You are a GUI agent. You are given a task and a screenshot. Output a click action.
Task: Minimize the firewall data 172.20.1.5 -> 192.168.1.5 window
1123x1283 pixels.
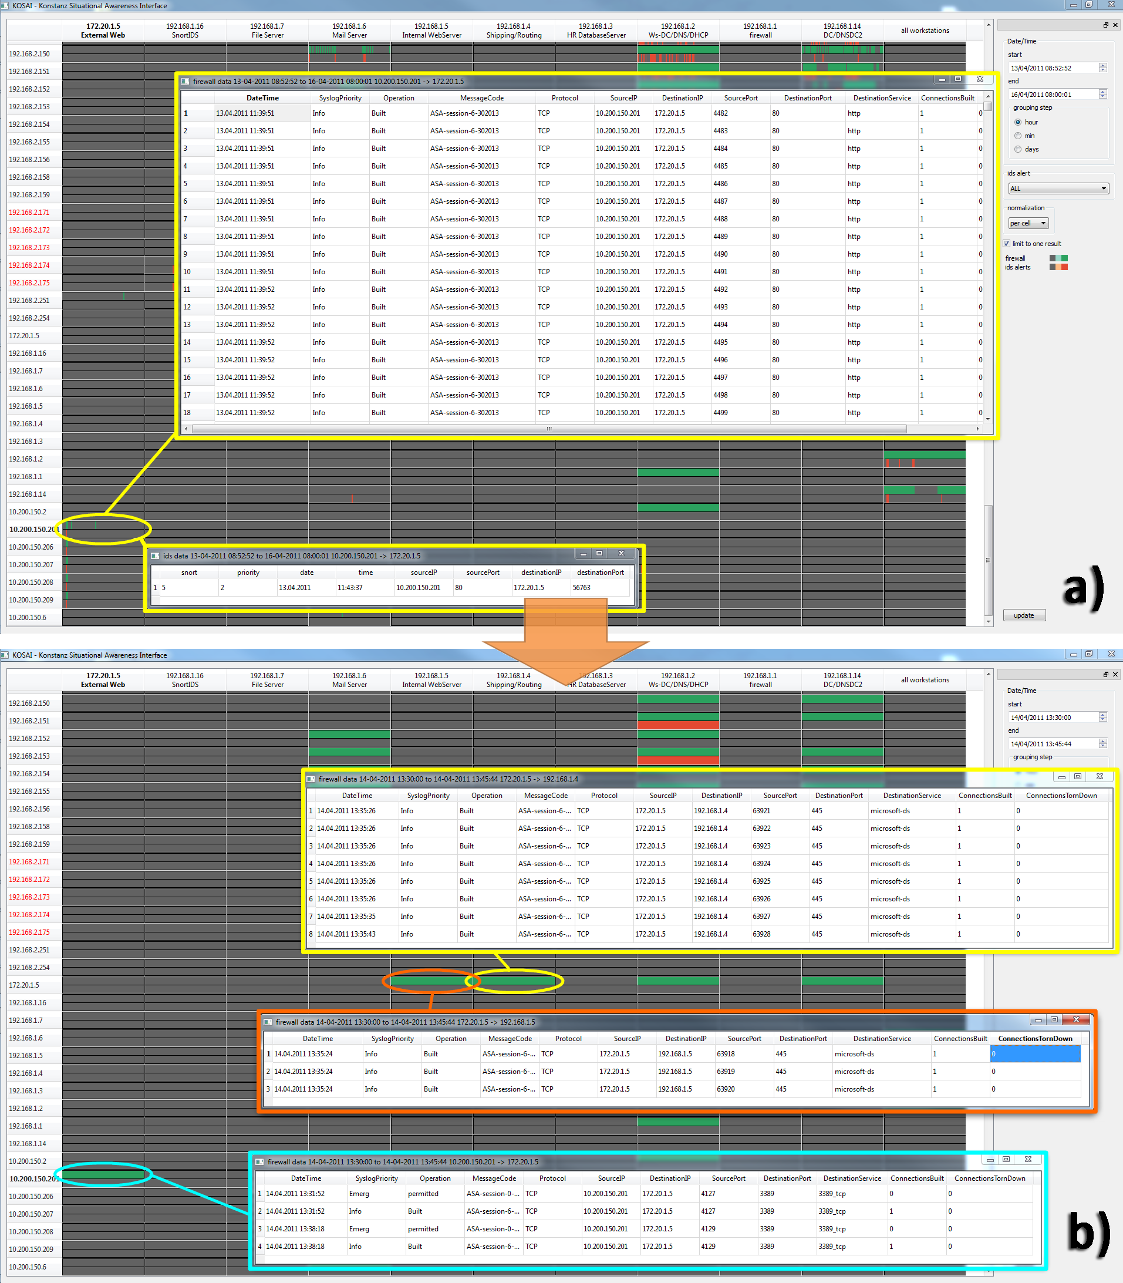(1038, 1021)
